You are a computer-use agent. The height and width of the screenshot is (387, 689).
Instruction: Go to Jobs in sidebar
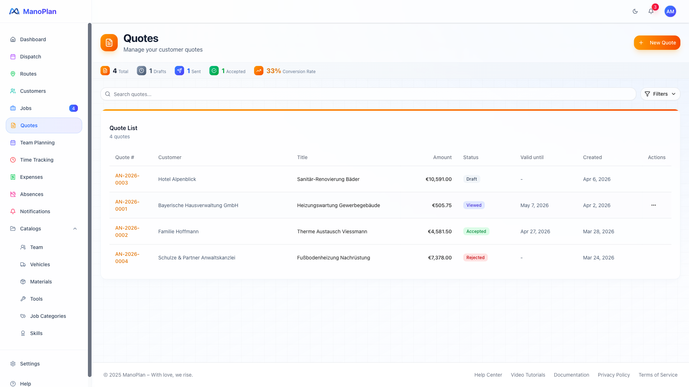(26, 108)
